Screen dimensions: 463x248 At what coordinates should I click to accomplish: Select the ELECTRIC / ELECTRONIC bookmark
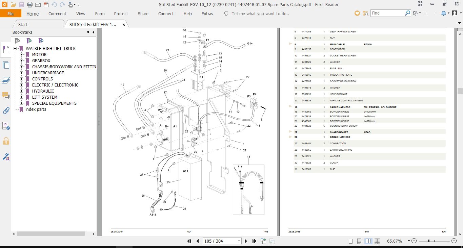tap(55, 85)
